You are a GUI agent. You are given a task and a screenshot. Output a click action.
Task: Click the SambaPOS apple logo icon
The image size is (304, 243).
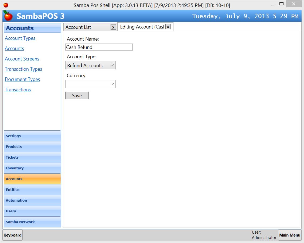(8, 16)
